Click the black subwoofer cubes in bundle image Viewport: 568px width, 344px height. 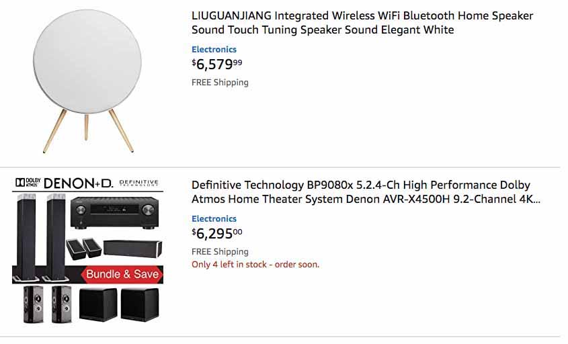[120, 304]
